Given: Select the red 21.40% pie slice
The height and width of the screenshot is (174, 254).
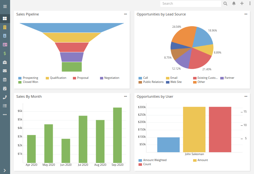Looking at the screenshot, I should 199,59.
